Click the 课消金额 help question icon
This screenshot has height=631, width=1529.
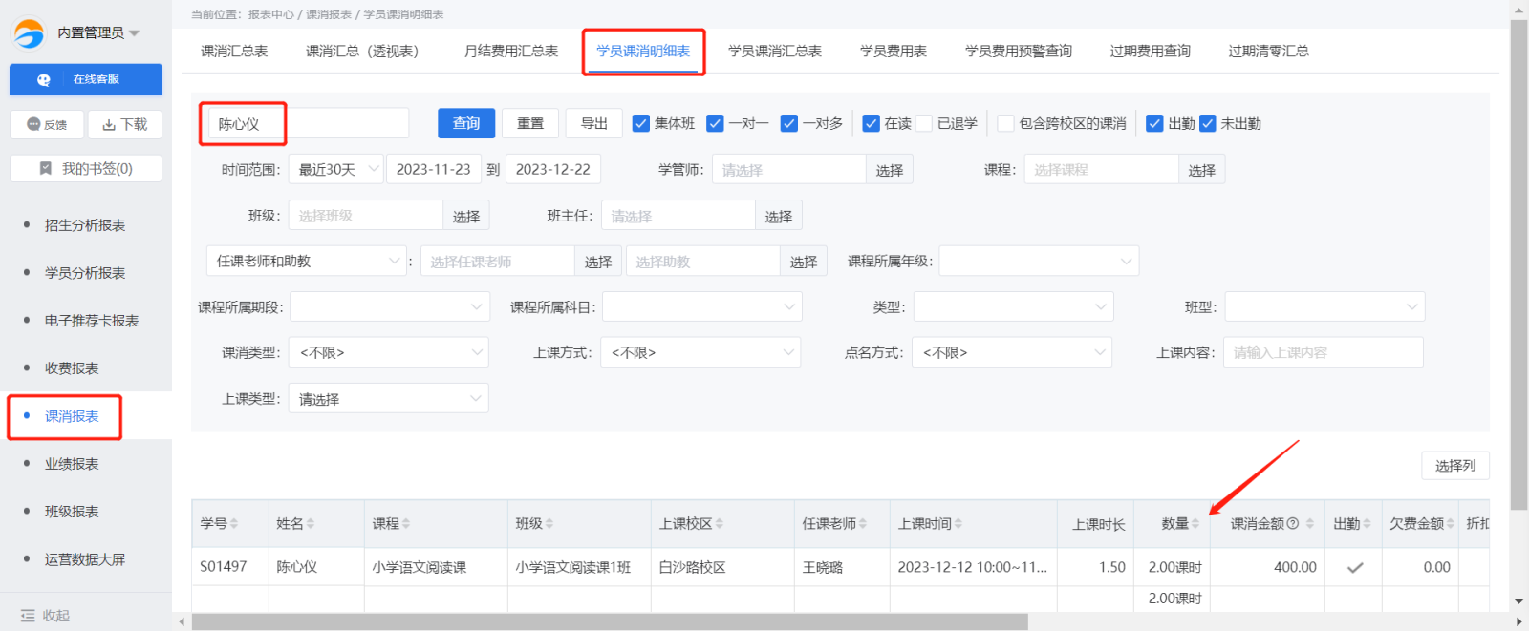(x=1293, y=523)
